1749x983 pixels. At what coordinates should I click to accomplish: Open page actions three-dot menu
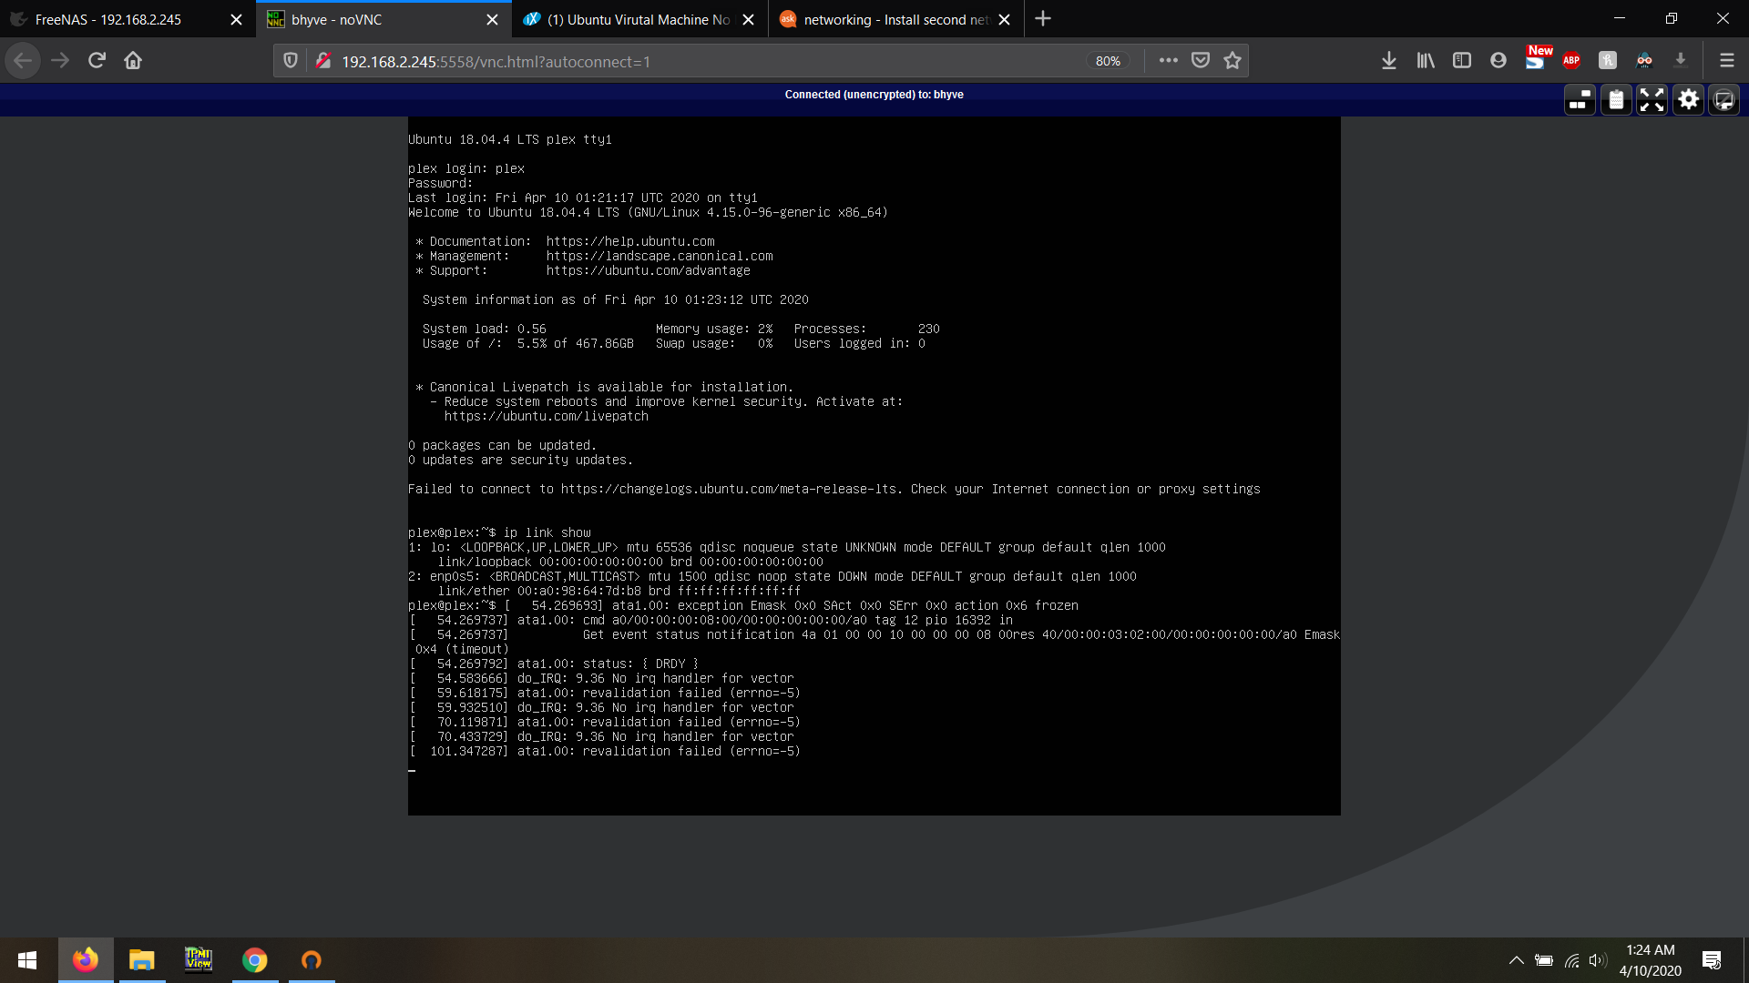(1169, 61)
